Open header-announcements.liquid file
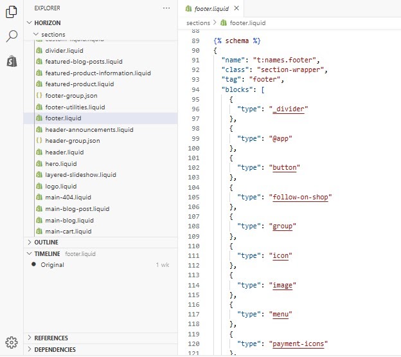Image resolution: width=401 pixels, height=357 pixels. click(100, 130)
